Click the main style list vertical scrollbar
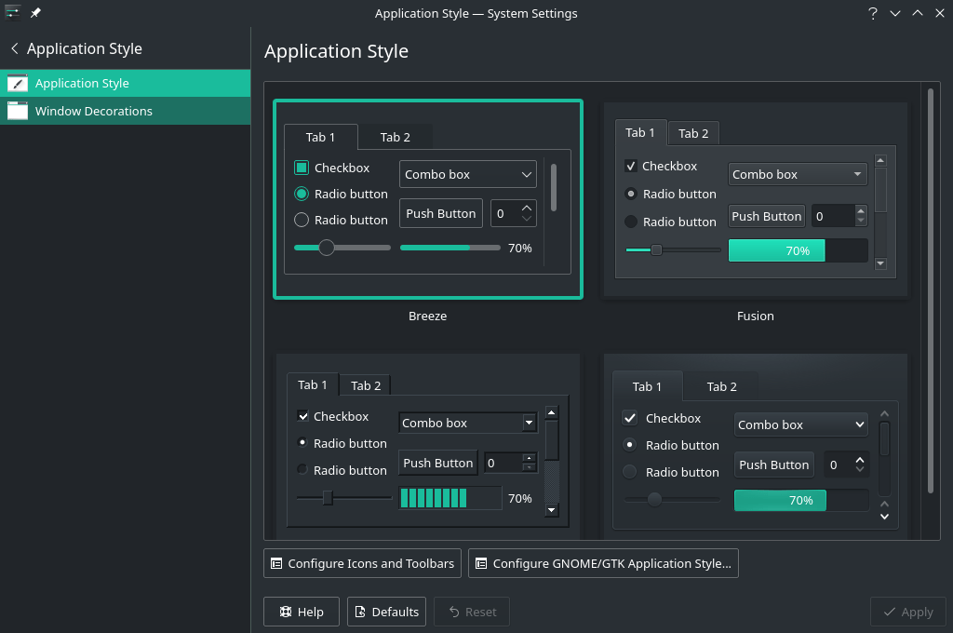This screenshot has height=633, width=953. coord(931,290)
